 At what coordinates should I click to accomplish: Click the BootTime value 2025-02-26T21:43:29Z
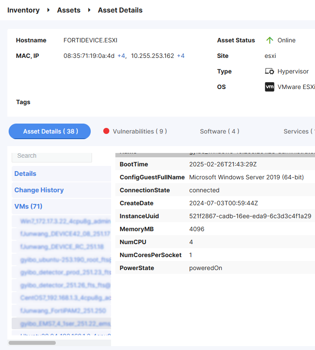[x=223, y=164]
